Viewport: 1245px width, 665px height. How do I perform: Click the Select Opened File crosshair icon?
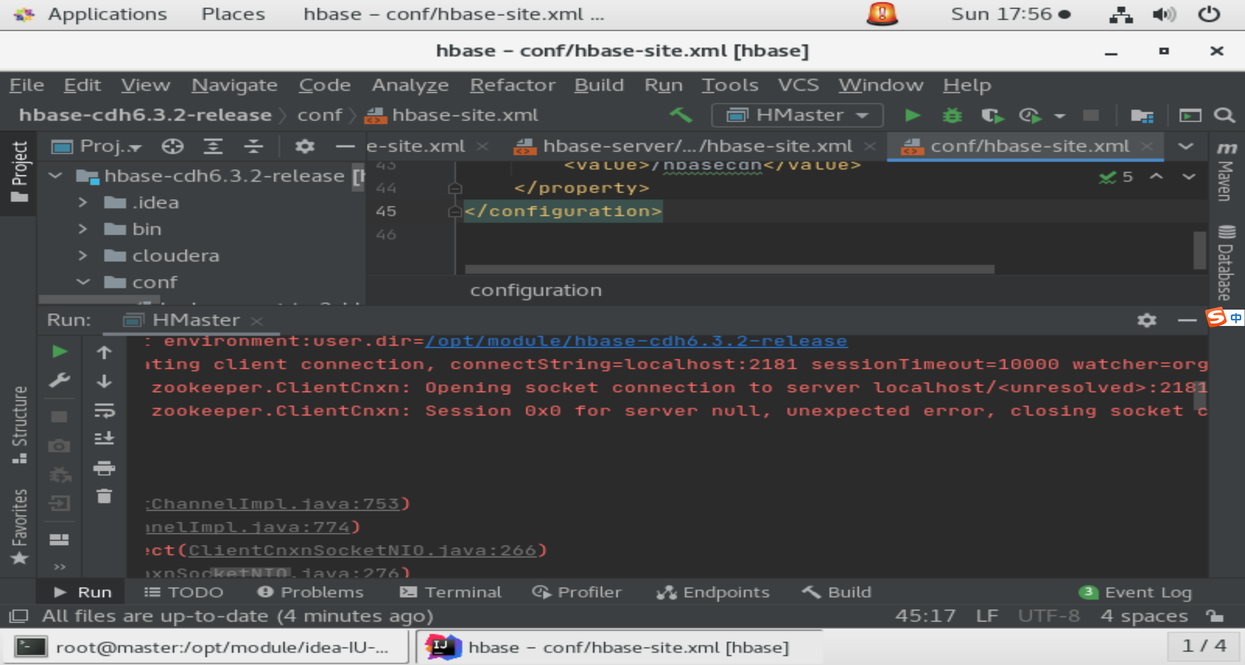tap(173, 147)
